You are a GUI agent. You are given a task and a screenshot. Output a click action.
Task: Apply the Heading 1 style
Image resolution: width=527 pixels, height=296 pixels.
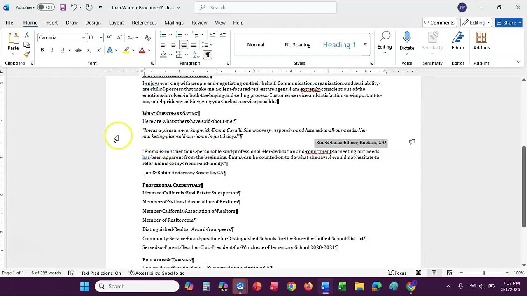coord(339,45)
